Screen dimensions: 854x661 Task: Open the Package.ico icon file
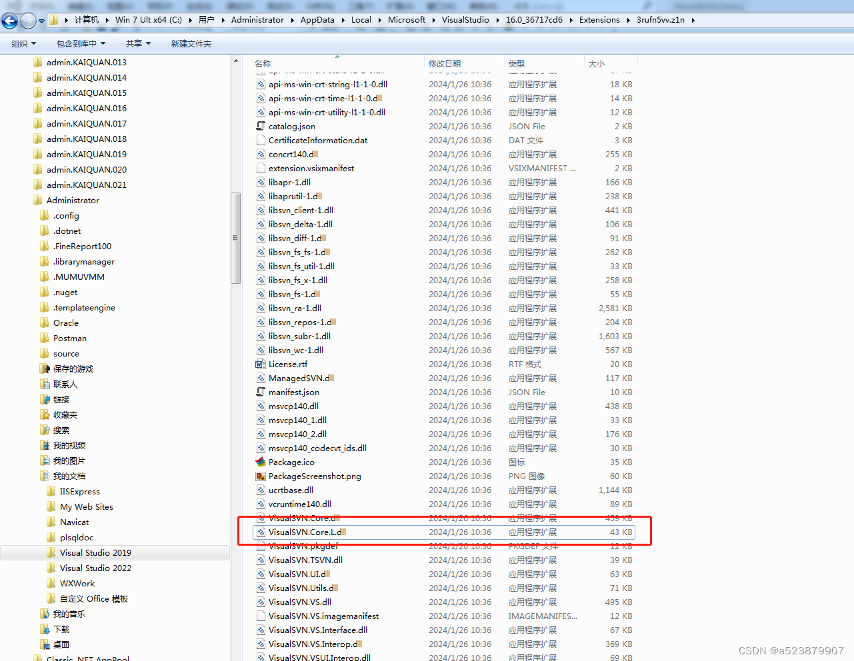tap(261, 462)
